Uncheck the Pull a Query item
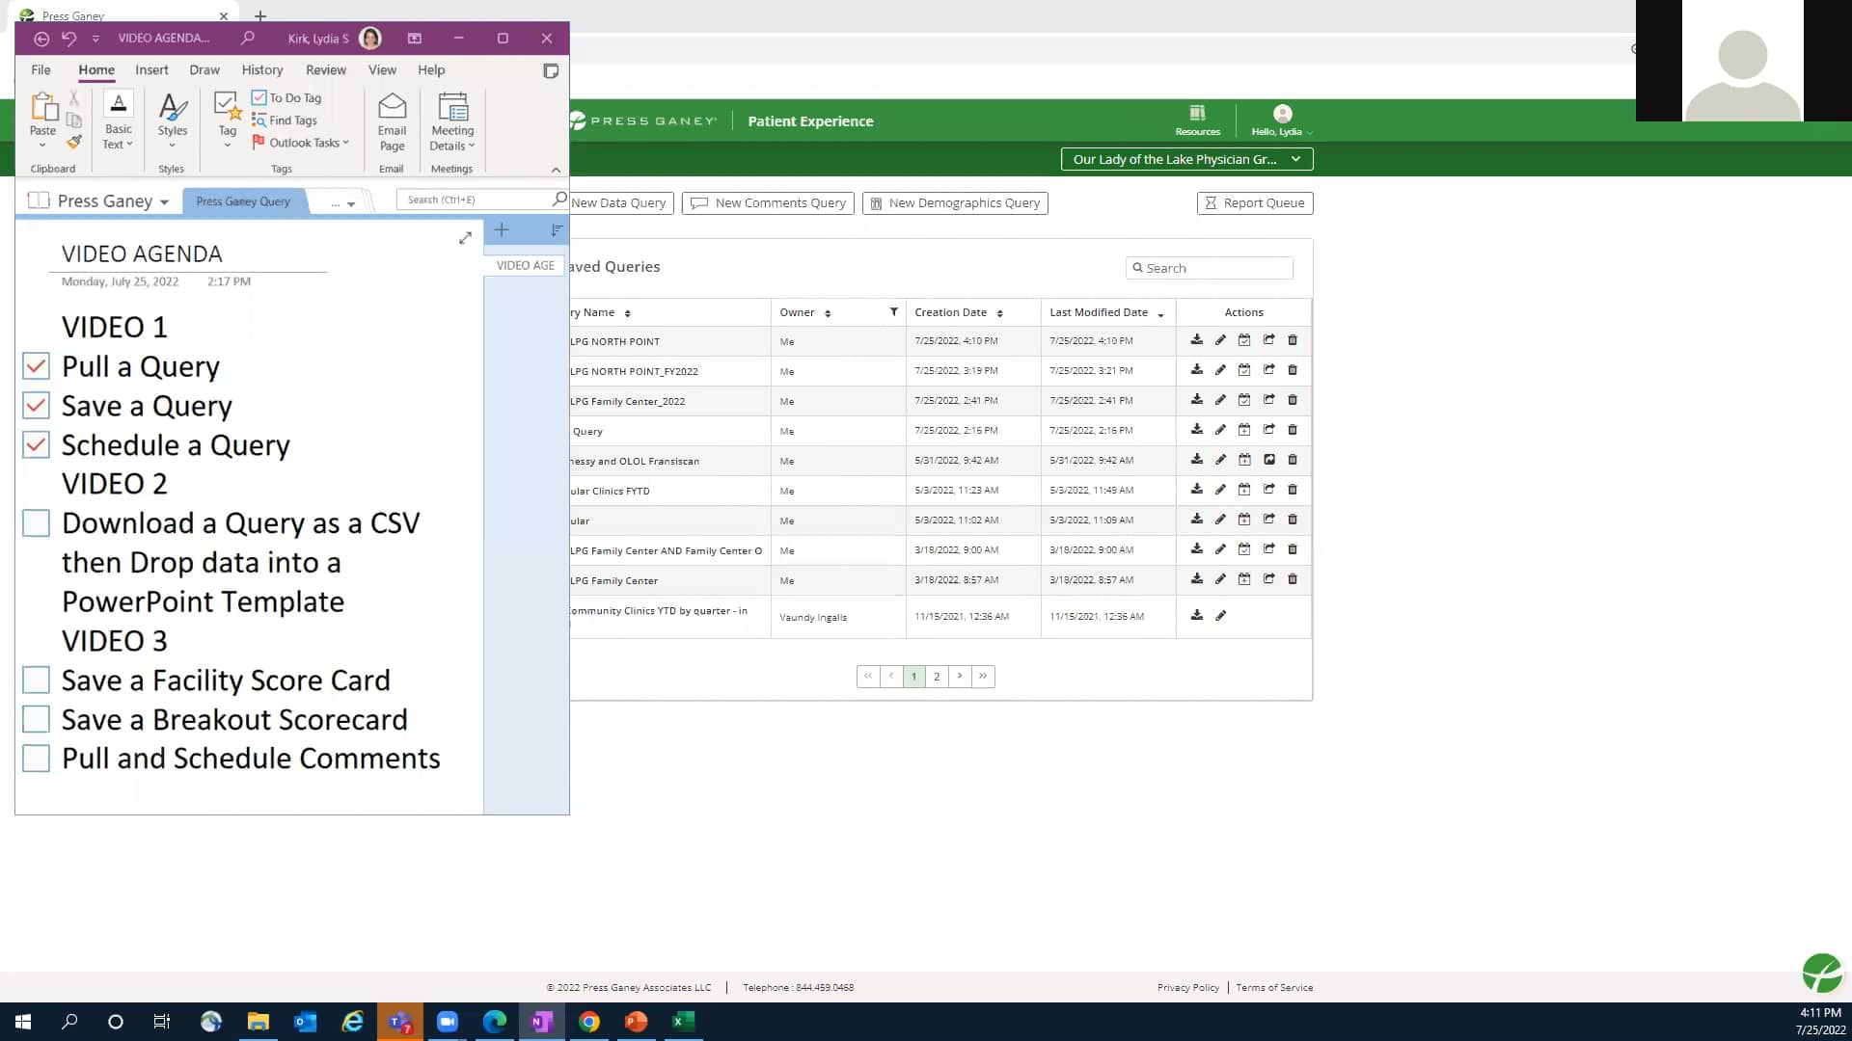Viewport: 1852px width, 1041px height. click(37, 366)
